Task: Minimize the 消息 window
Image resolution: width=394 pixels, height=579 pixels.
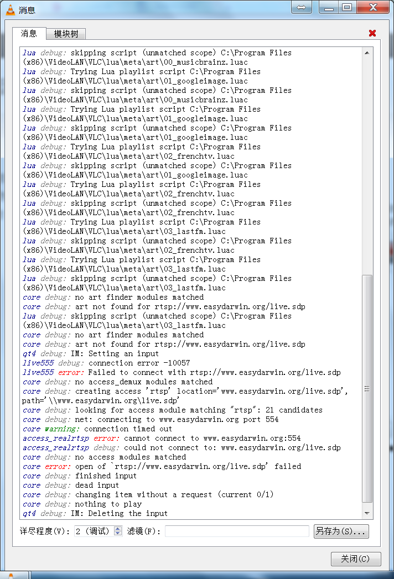Action: (x=329, y=7)
